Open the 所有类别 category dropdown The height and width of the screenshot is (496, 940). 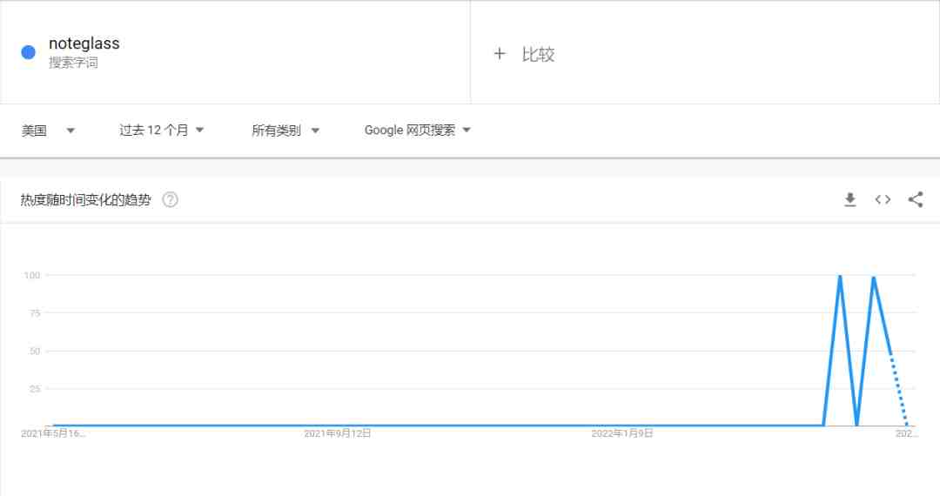coord(285,130)
